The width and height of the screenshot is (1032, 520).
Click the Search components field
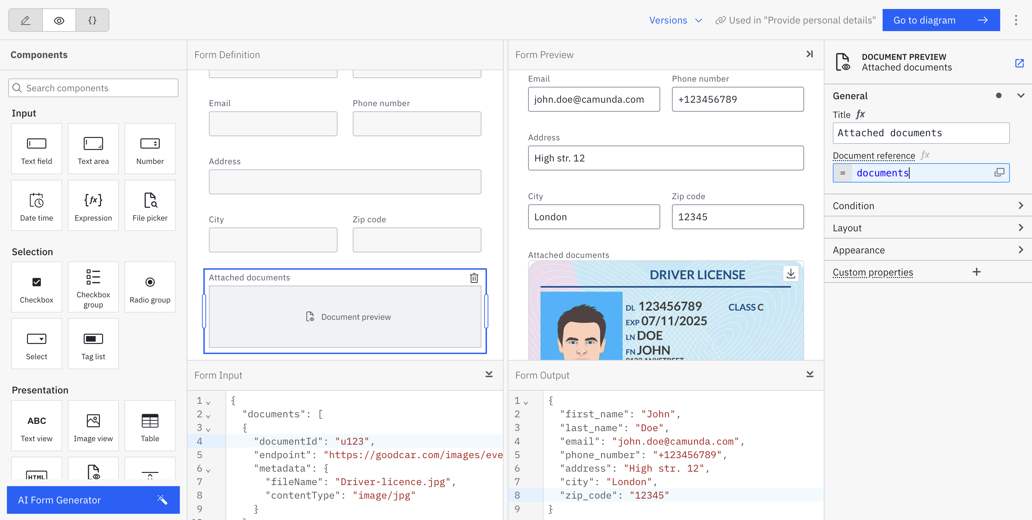[93, 88]
